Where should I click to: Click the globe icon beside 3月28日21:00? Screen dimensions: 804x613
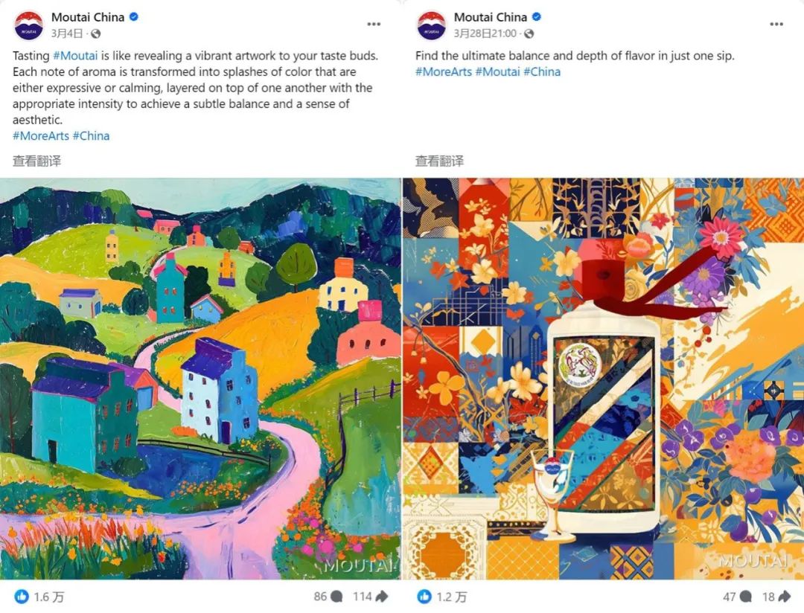[529, 33]
